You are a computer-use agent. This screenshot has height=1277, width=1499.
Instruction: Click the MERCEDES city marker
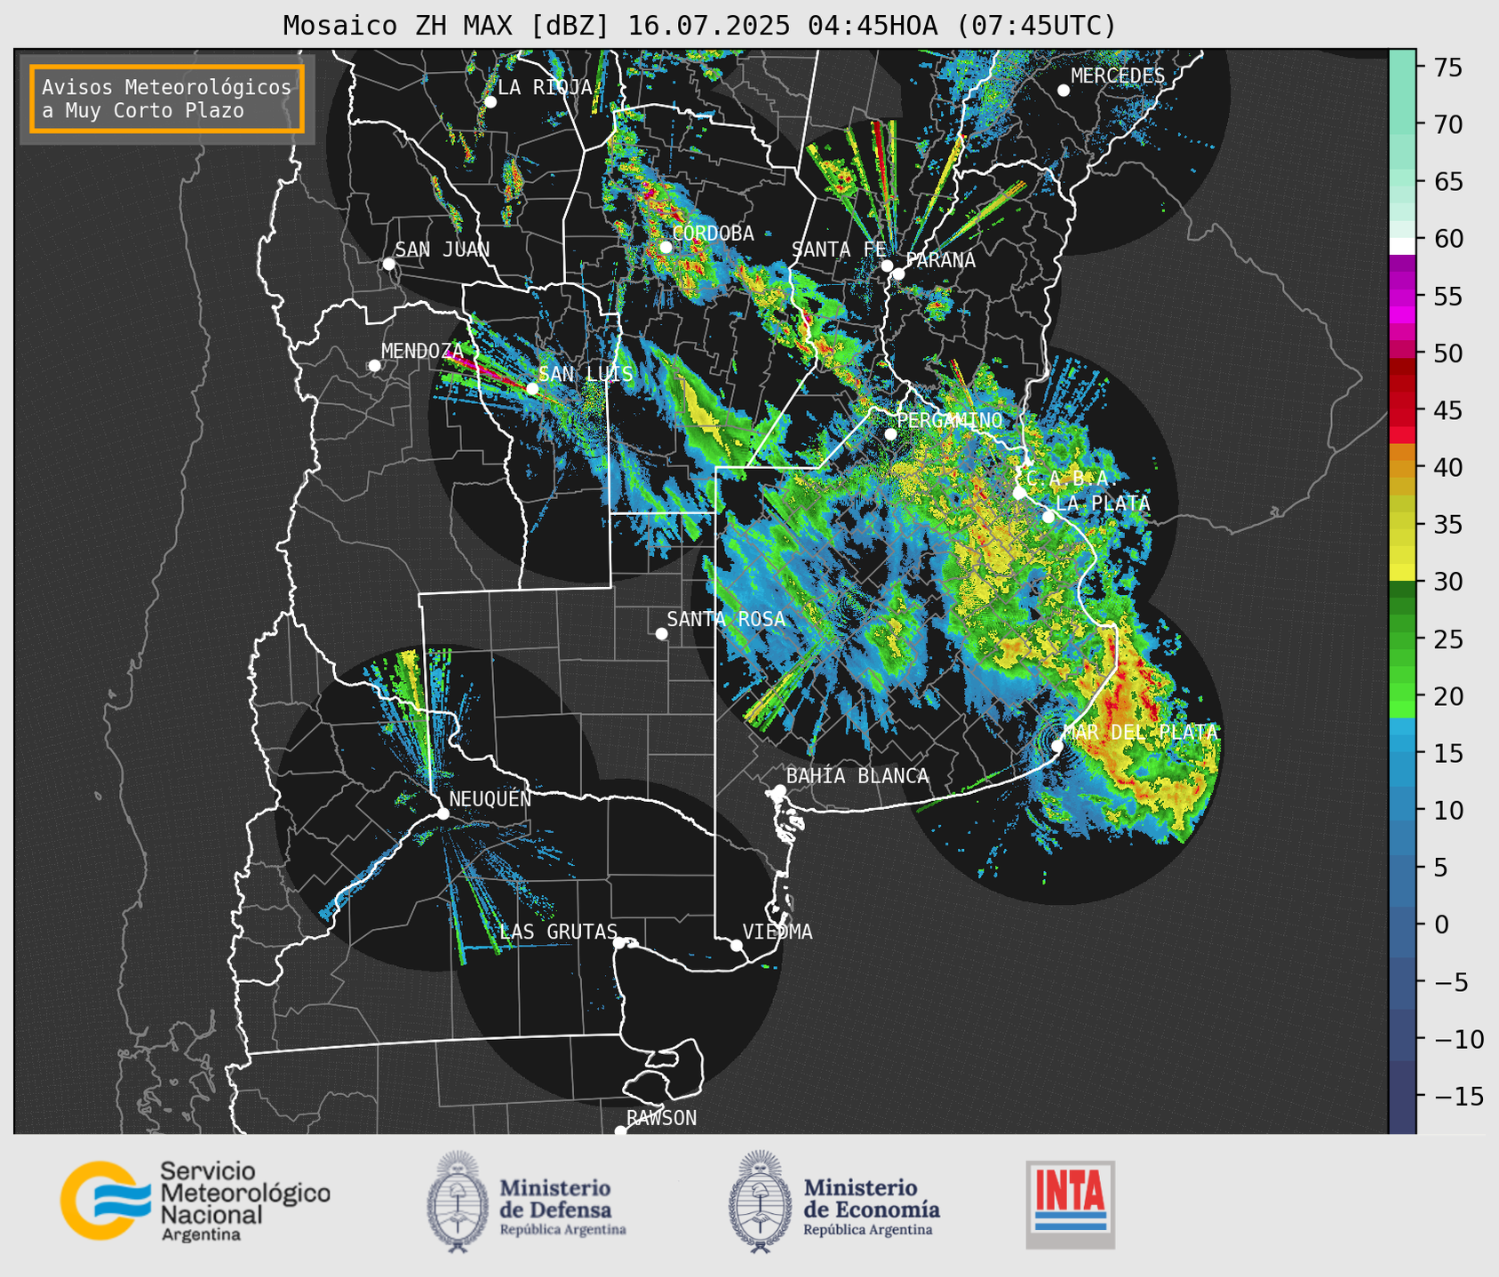point(1064,91)
